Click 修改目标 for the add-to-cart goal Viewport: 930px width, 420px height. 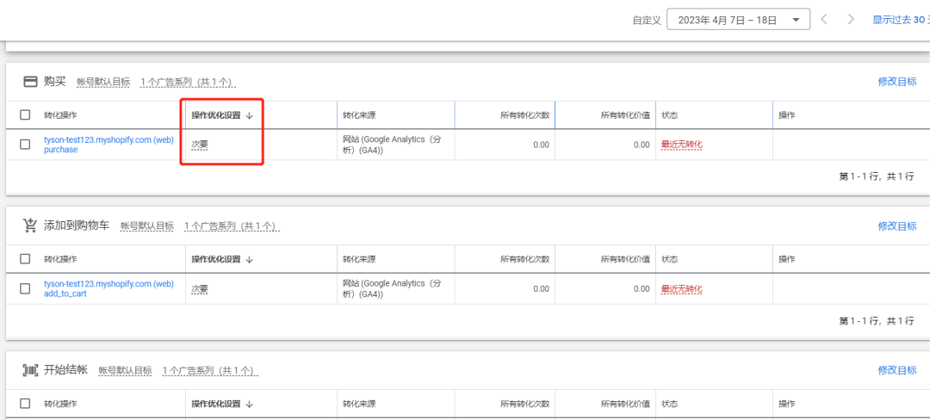coord(896,226)
